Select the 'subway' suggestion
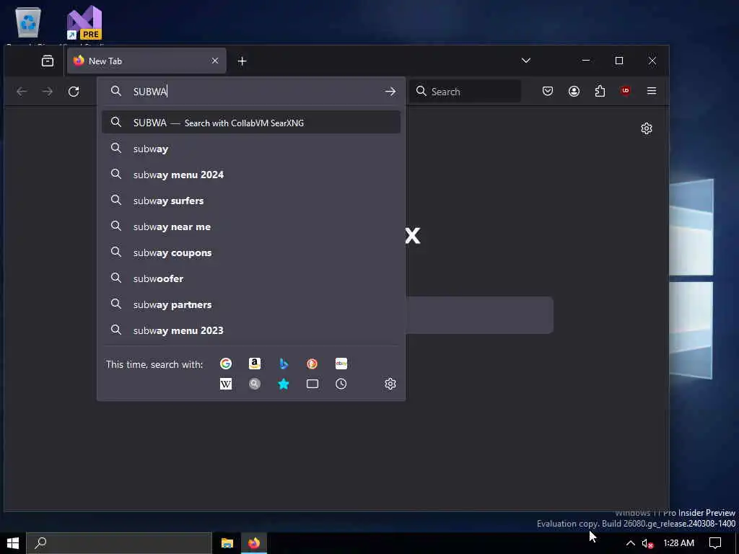 click(x=251, y=149)
